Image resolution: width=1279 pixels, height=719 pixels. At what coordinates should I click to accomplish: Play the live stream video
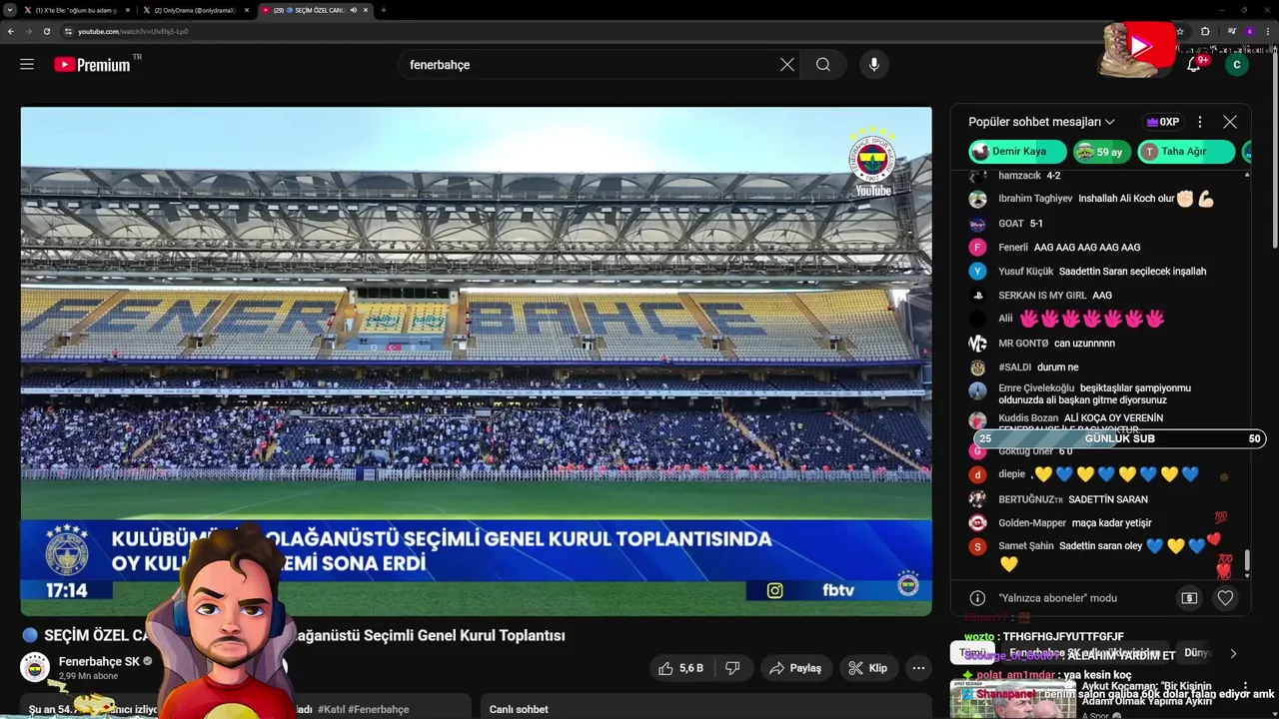click(476, 360)
